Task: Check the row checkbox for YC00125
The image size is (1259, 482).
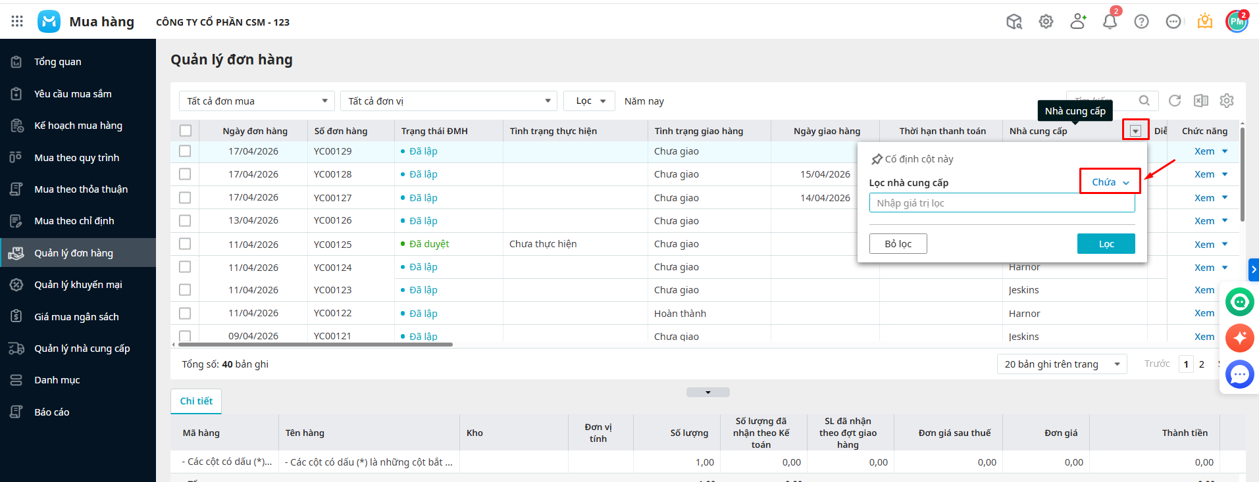Action: pos(185,244)
